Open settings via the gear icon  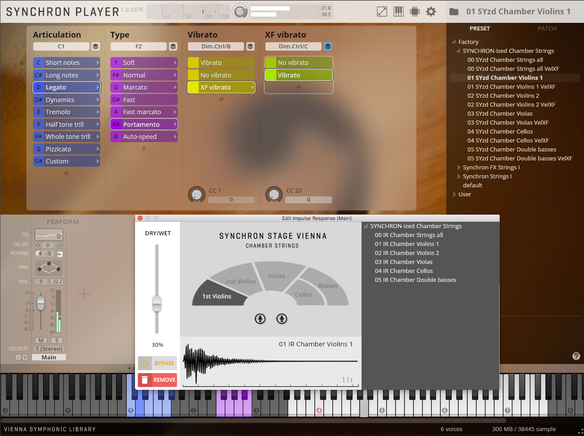click(x=431, y=12)
